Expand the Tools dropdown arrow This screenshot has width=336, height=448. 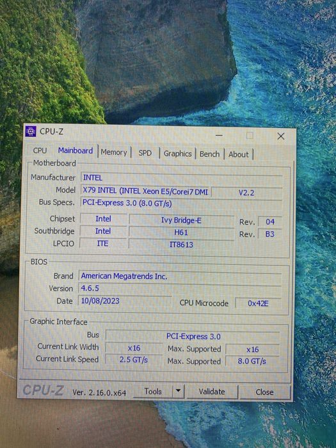point(179,390)
